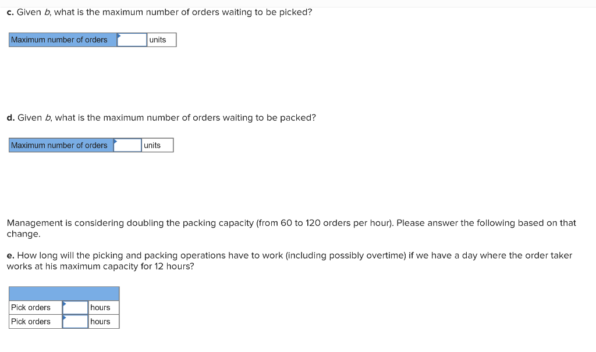Click the blue triangle marker in question d field

115,141
